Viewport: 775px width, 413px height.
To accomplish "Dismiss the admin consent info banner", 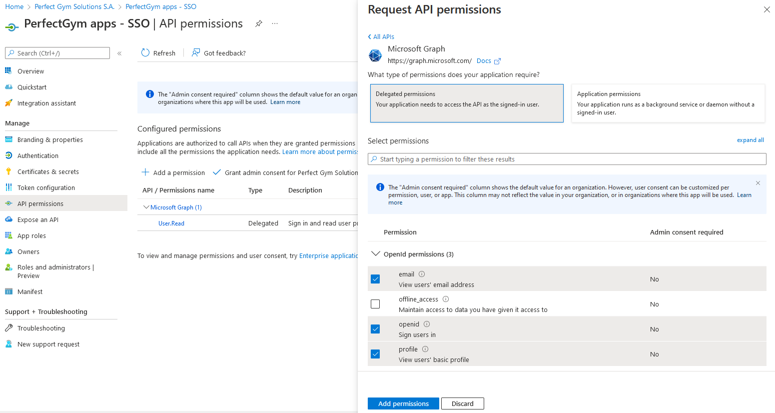I will coord(758,183).
